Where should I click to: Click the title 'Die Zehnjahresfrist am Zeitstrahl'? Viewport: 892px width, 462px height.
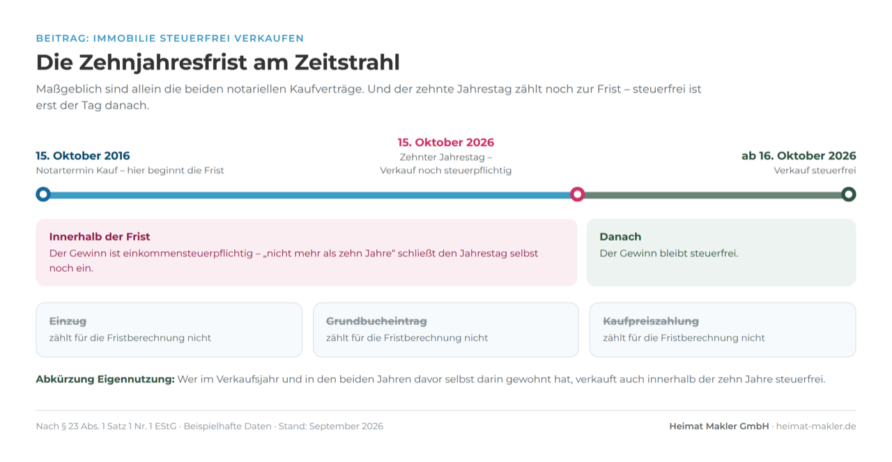click(218, 62)
